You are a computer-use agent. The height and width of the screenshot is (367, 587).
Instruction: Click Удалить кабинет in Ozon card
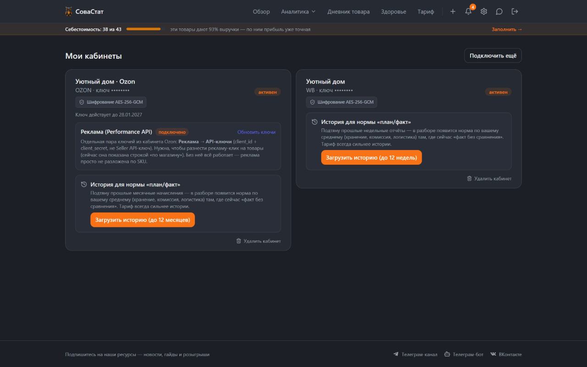click(258, 241)
